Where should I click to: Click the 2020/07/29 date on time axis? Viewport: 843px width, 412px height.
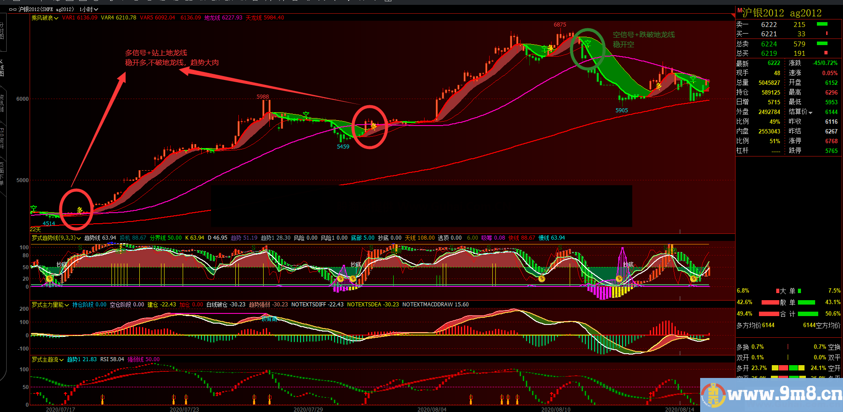[308, 409]
